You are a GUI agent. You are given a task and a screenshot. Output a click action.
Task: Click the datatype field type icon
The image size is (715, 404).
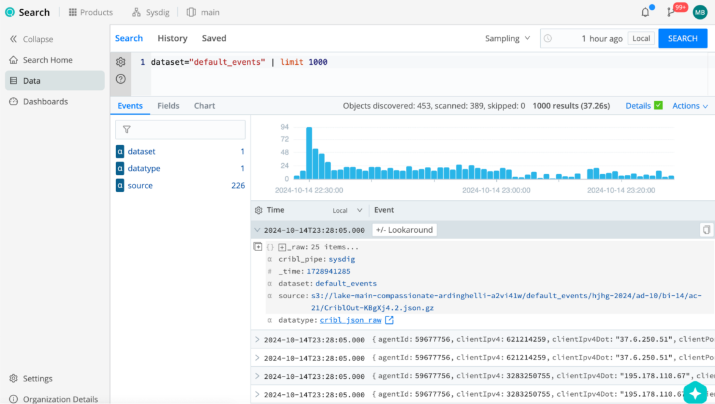click(120, 168)
